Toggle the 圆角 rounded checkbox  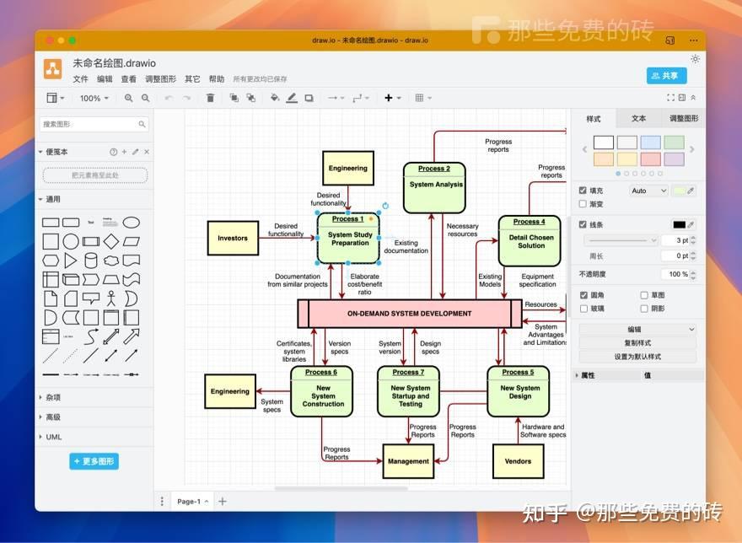tap(583, 295)
